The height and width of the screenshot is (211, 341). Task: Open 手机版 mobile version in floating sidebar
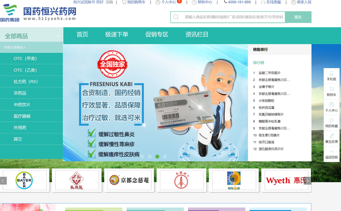tap(332, 76)
